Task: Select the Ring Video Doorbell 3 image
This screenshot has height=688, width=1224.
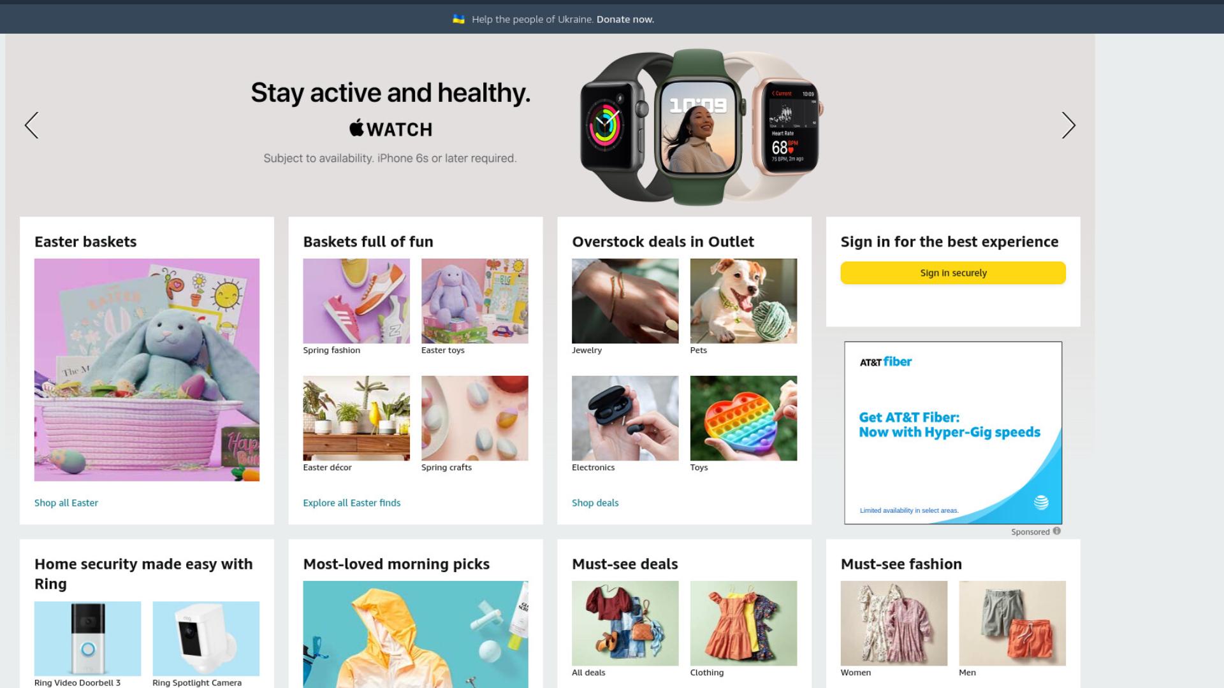Action: 88,638
